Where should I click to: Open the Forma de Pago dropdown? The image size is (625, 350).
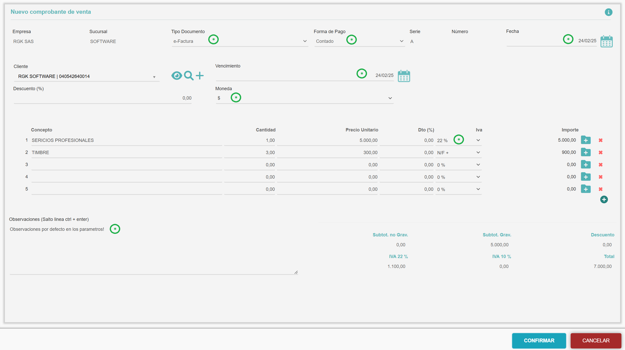401,41
